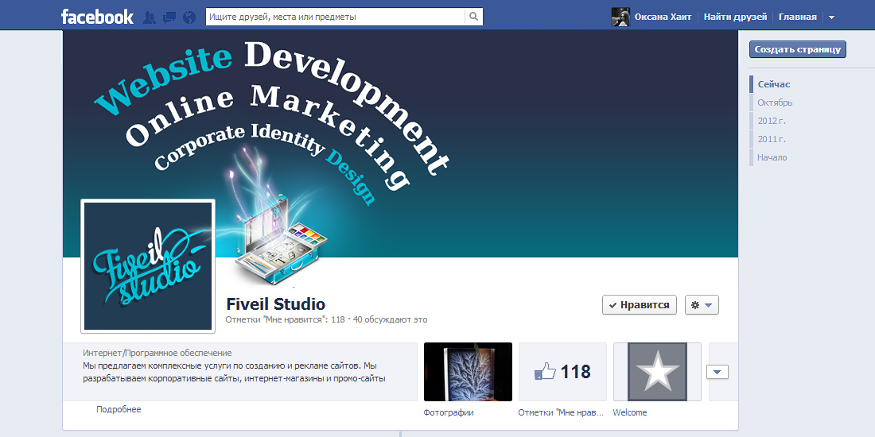Click likes count text 'Отметки "Мне нравится": 118'
Image resolution: width=875 pixels, height=437 pixels.
(285, 320)
